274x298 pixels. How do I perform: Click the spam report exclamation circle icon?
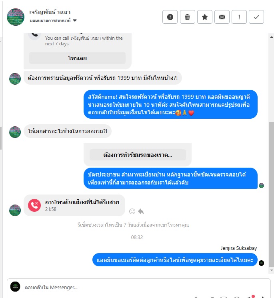point(170,17)
